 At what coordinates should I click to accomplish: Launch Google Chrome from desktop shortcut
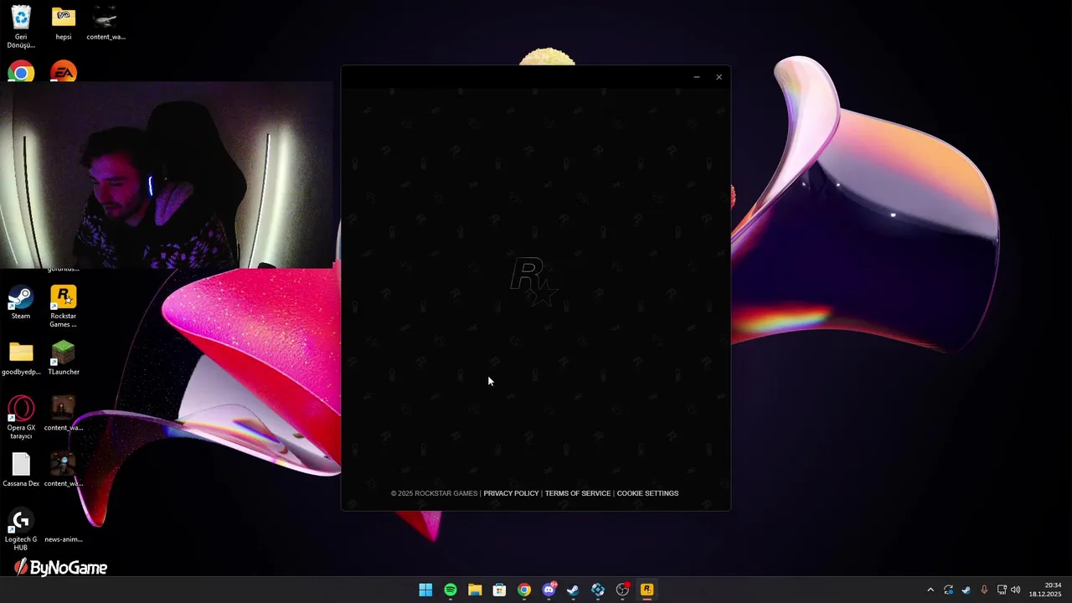(21, 72)
